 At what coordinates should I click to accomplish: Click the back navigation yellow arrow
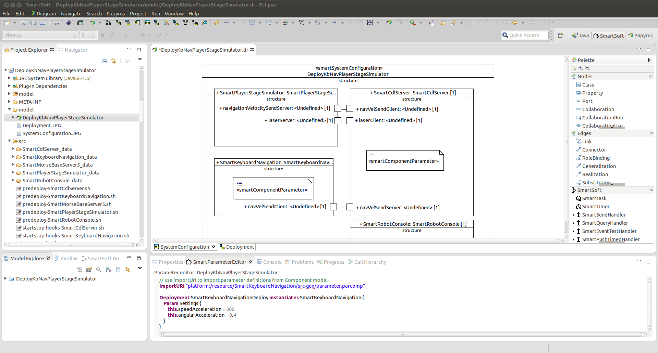click(x=515, y=23)
